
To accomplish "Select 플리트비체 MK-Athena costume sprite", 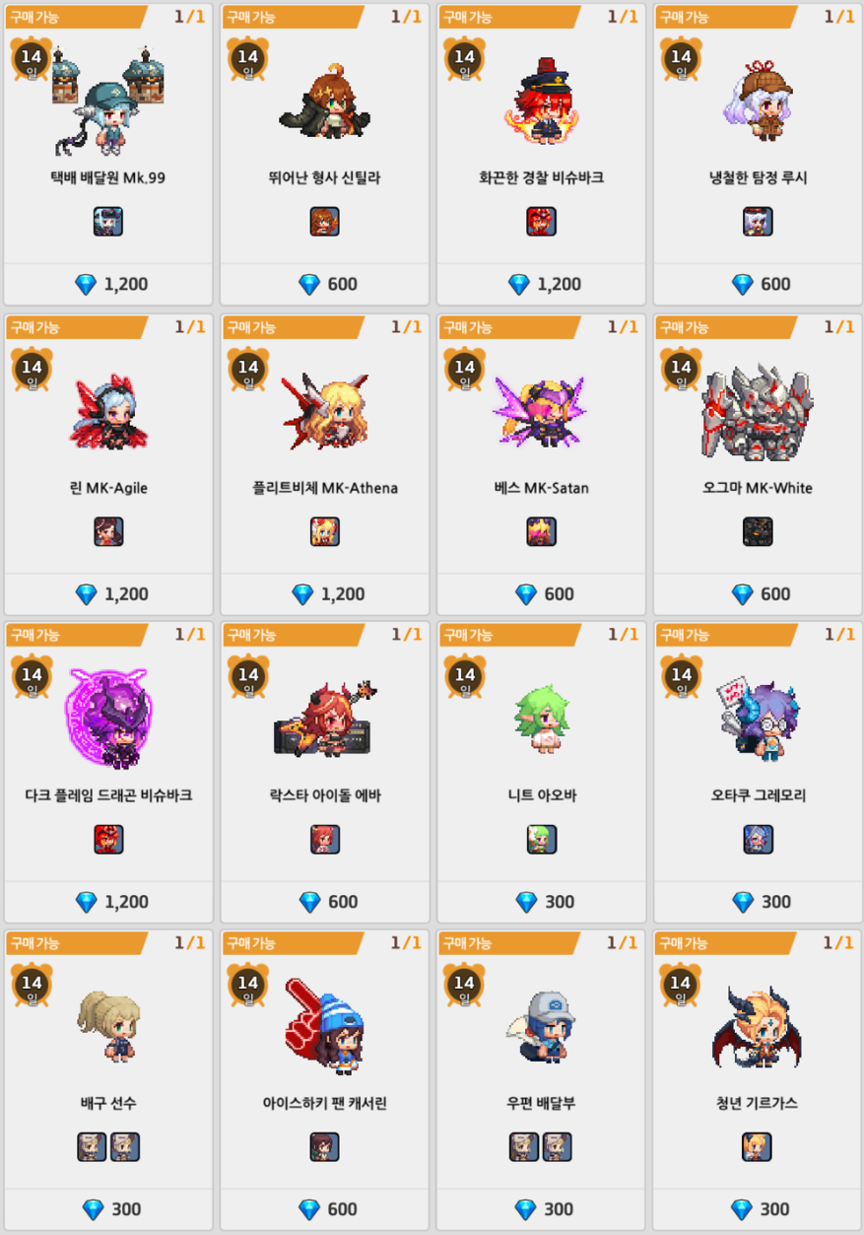I will click(325, 411).
